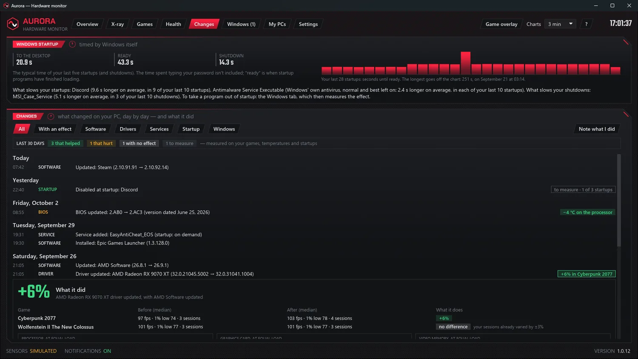This screenshot has width=638, height=359.
Task: Click Version 1.0.12 in the status bar
Action: coord(612,351)
